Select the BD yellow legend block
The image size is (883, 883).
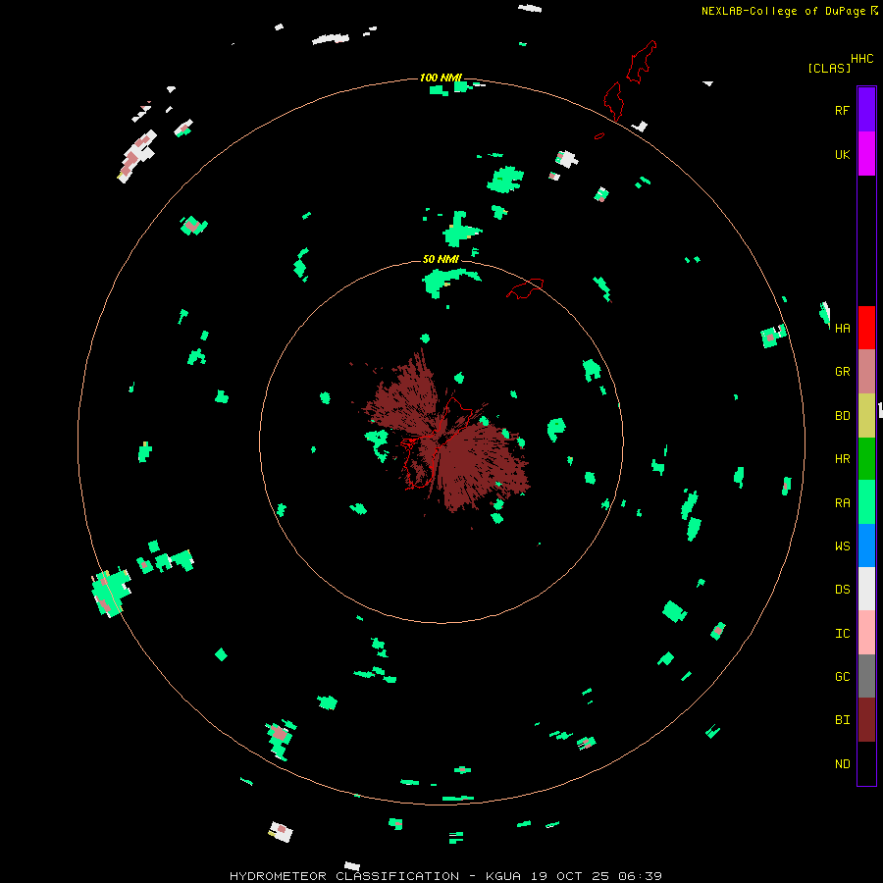click(866, 416)
